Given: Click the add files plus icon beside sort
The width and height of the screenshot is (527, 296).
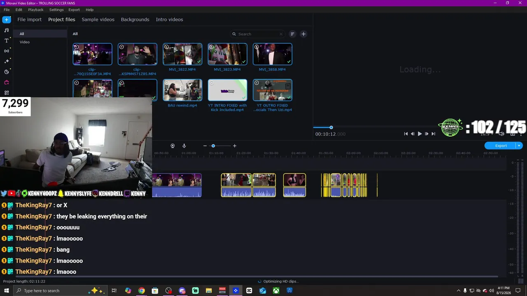Looking at the screenshot, I should tap(303, 34).
